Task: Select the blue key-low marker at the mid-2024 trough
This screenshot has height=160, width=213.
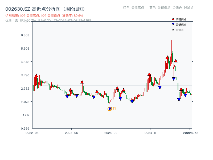Action: point(132,102)
